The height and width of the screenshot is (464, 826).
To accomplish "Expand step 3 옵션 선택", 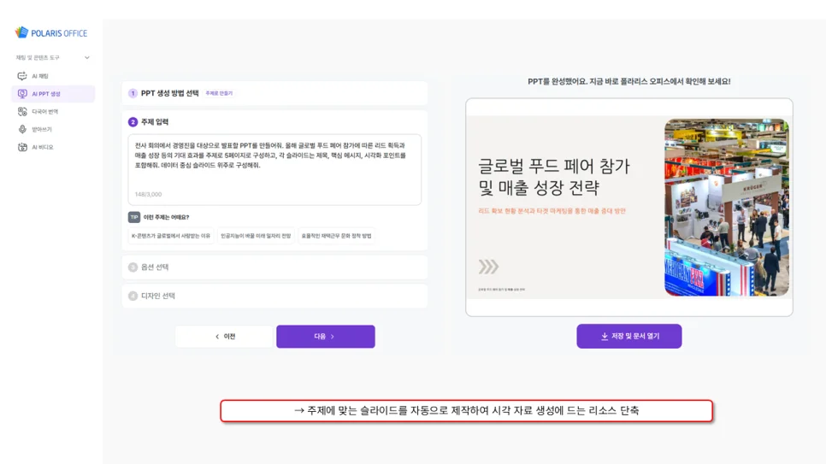I will point(274,267).
